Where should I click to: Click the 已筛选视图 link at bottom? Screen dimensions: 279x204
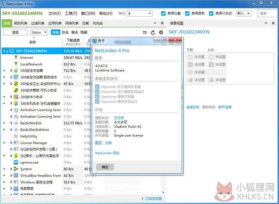pos(153,198)
